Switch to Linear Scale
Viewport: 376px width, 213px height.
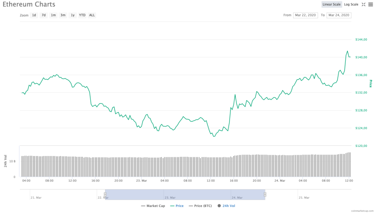331,4
